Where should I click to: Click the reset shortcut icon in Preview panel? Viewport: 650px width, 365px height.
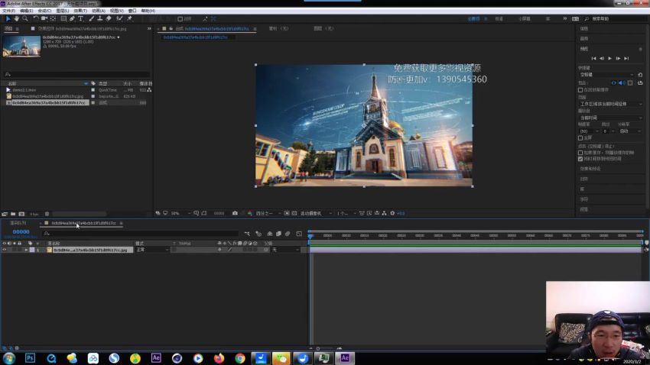pyautogui.click(x=640, y=75)
